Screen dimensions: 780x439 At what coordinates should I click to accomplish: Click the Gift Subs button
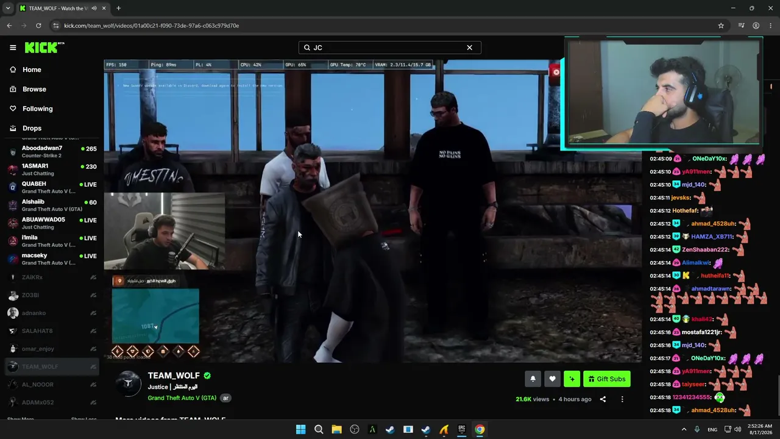point(607,379)
